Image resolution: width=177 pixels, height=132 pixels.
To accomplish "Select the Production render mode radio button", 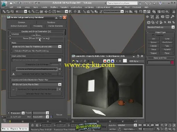I will coord(9,113).
